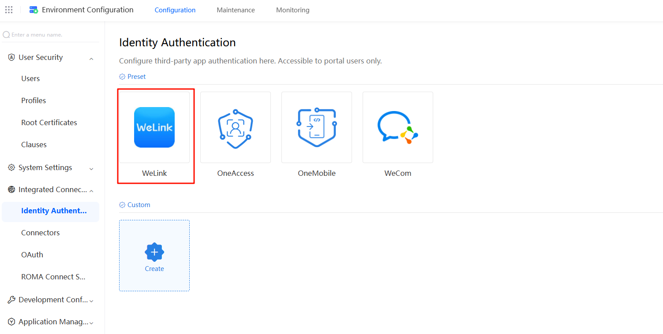Click the User Security menu label
663x334 pixels.
pyautogui.click(x=41, y=57)
